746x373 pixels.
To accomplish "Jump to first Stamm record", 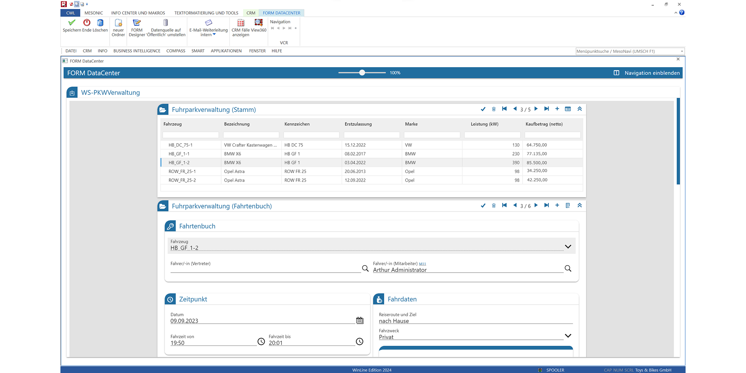I will tap(504, 109).
